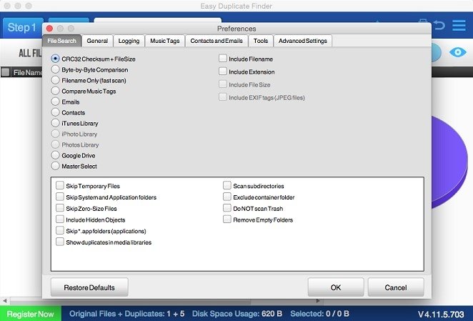Click the V4.11.5.703 version label
Screen dimensions: 473x321
coord(441,315)
